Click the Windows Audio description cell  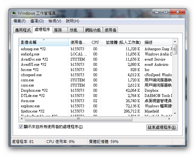point(158,54)
